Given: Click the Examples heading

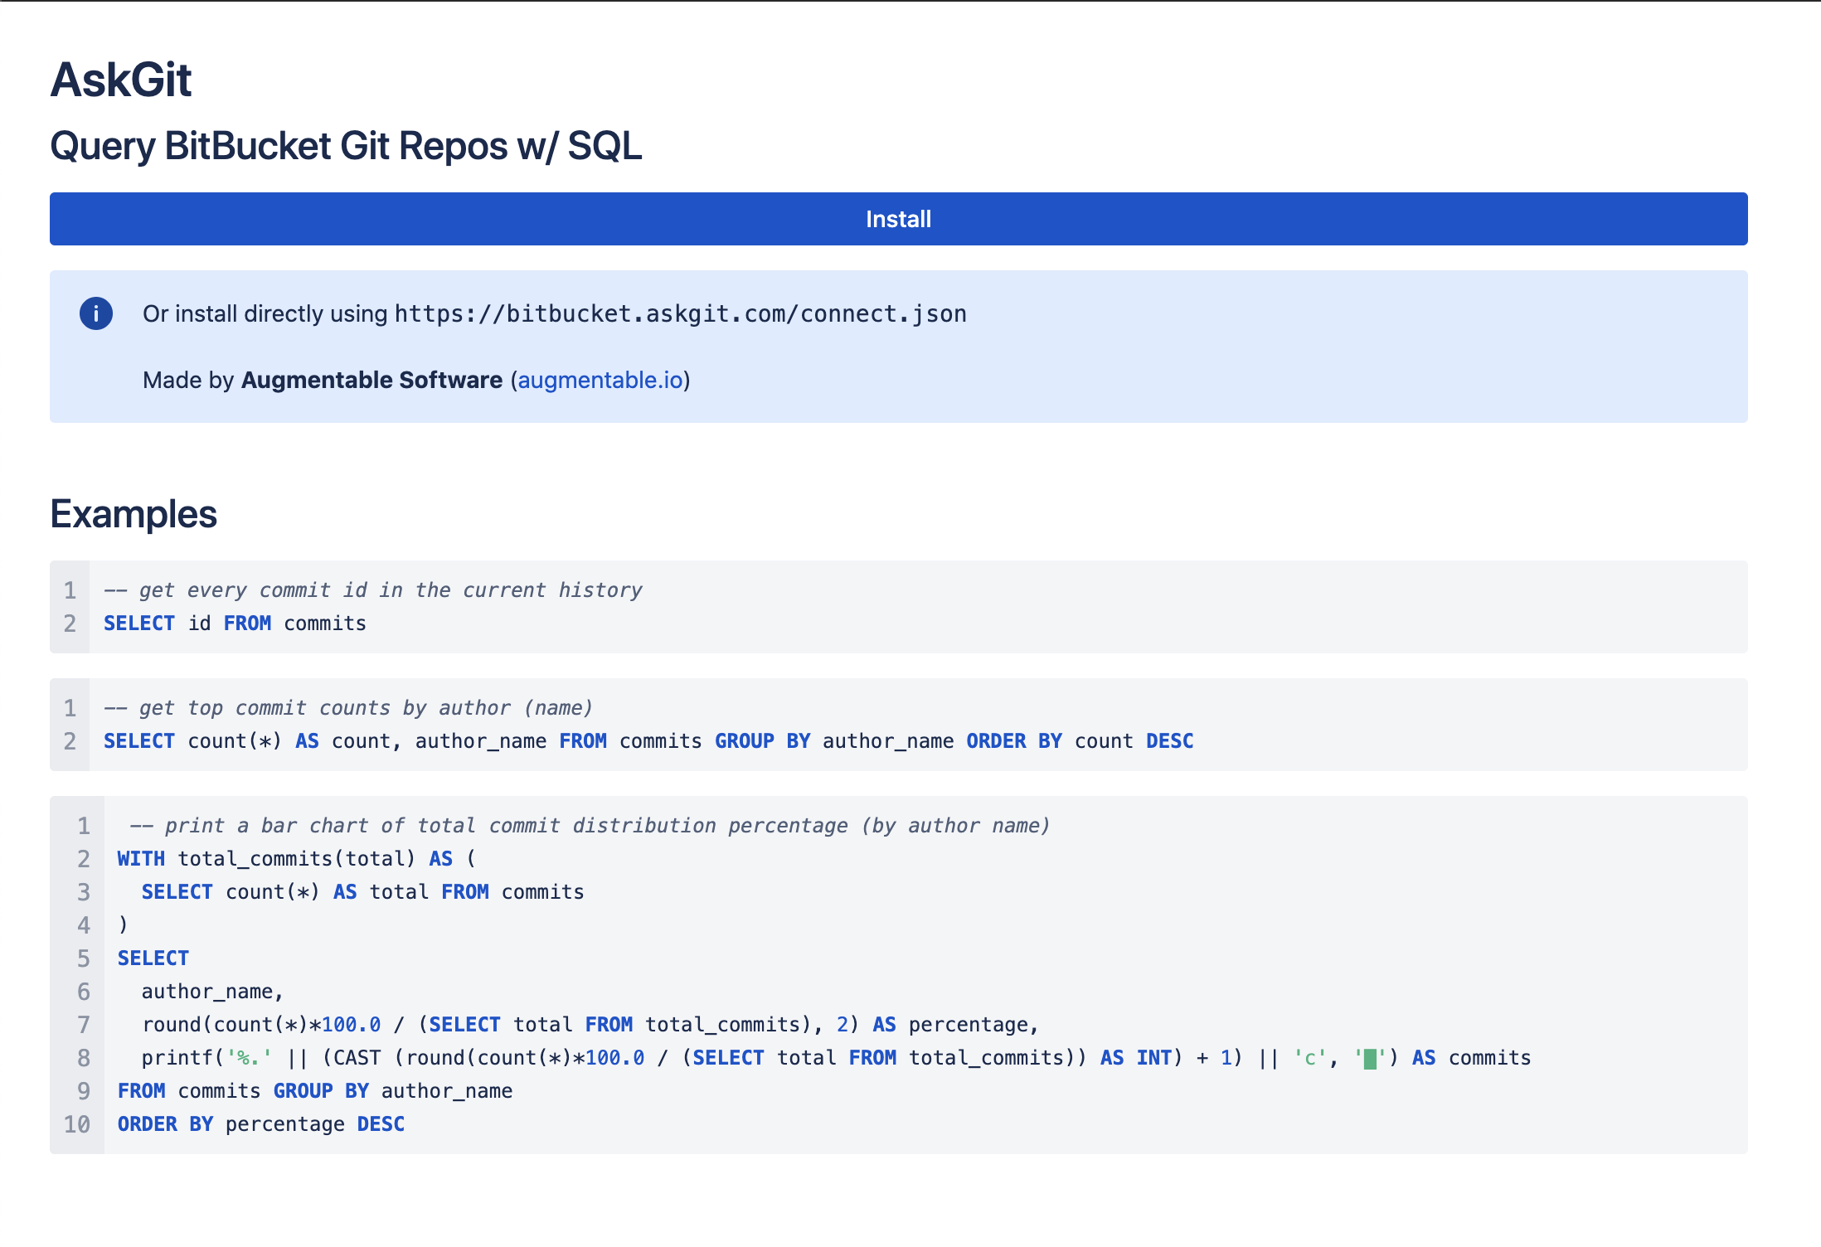Looking at the screenshot, I should (134, 514).
